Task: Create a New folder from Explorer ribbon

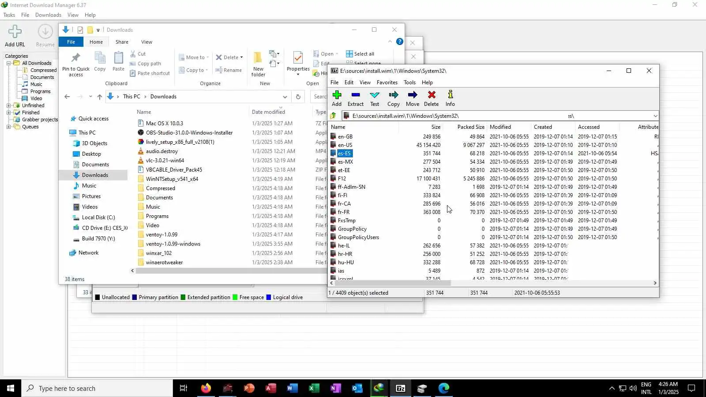Action: tap(258, 64)
